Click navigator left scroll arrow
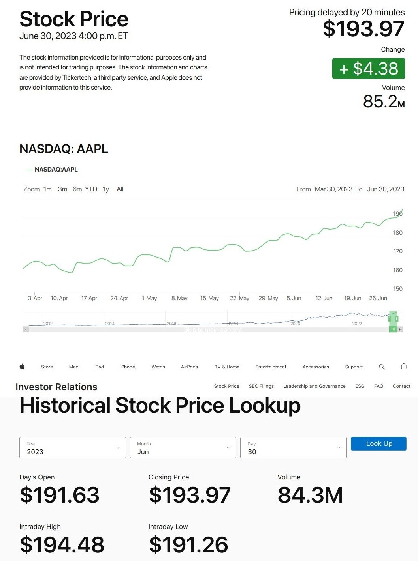418x561 pixels. 26,329
